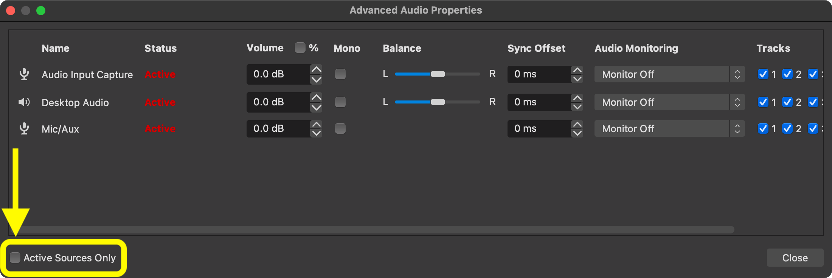Increase volume of Audio Input Capture
The height and width of the screenshot is (278, 832).
(x=316, y=69)
